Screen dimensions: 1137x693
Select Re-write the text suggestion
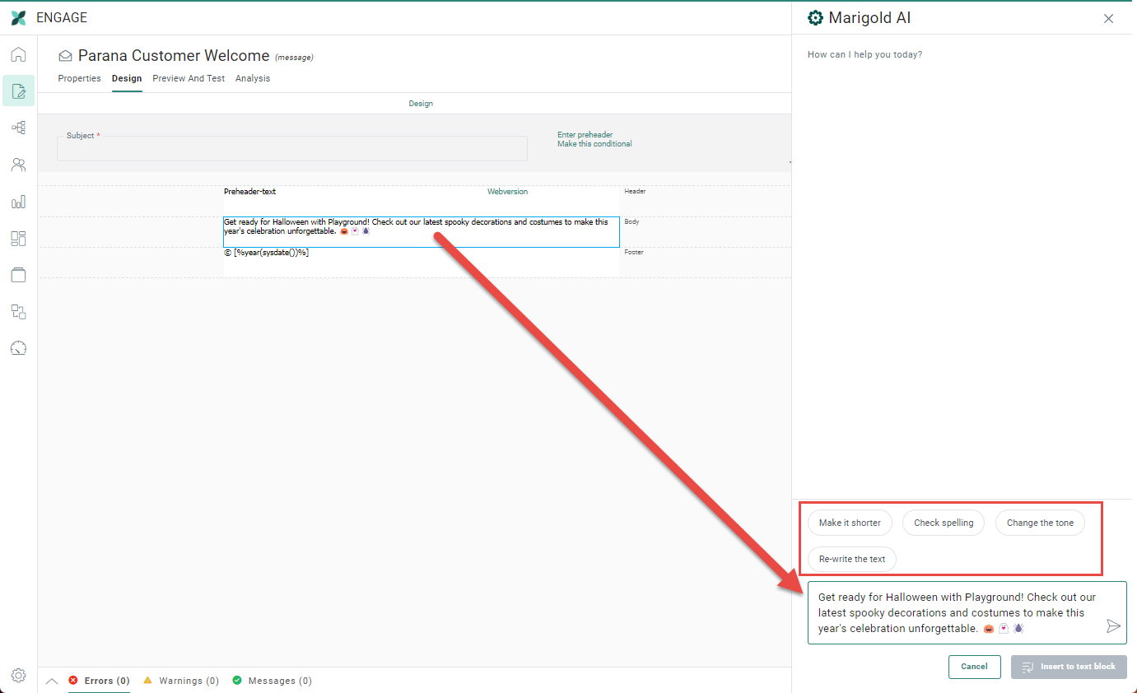click(852, 559)
